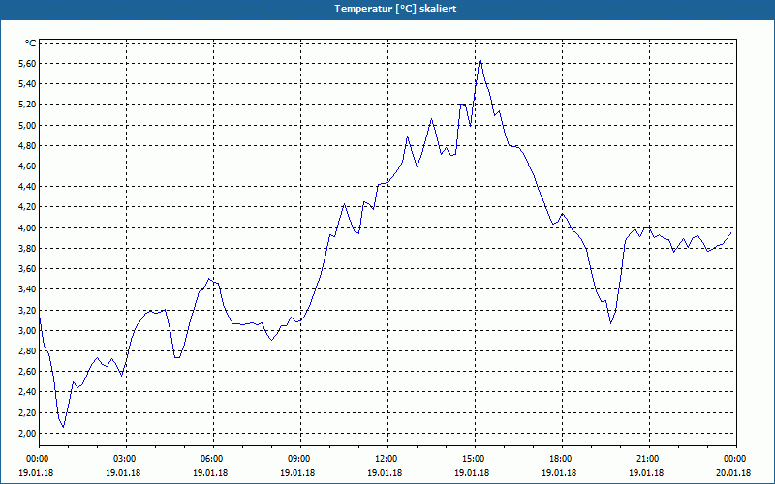The height and width of the screenshot is (484, 775).
Task: Click the 03:00 time label
Action: click(x=126, y=459)
